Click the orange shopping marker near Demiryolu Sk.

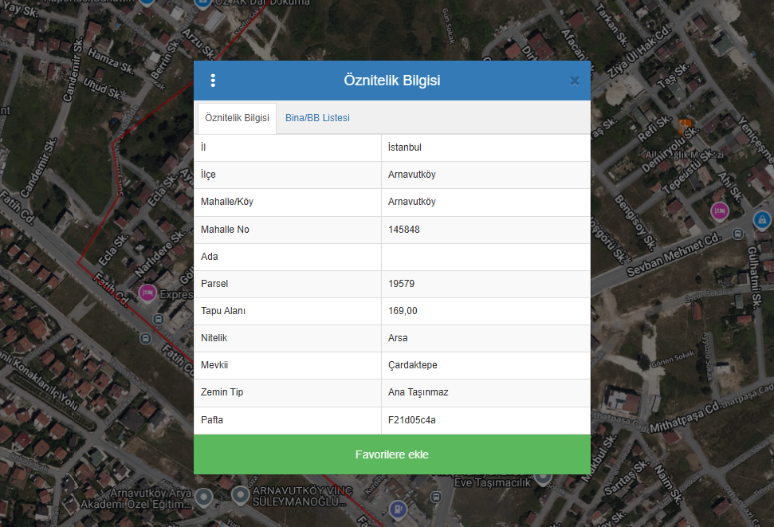[x=684, y=125]
